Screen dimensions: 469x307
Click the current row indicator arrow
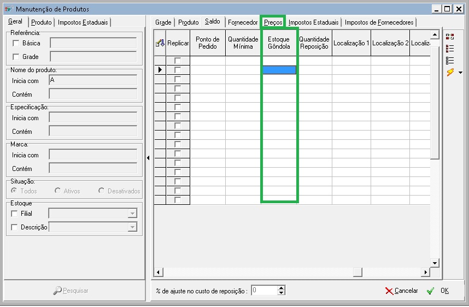point(160,70)
